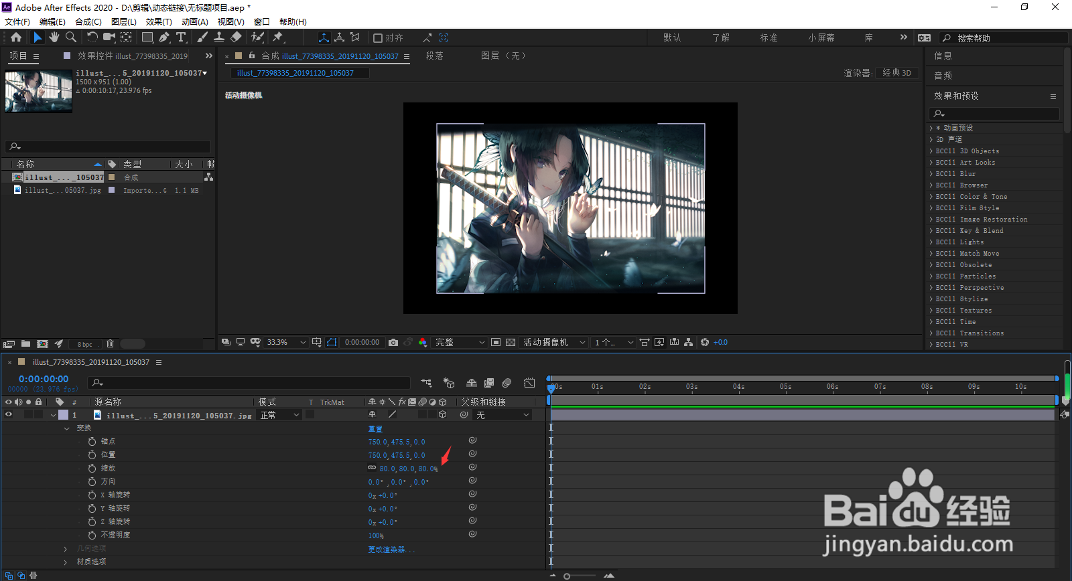Image resolution: width=1072 pixels, height=581 pixels.
Task: Collapse the 变换 transform group
Action: point(66,428)
